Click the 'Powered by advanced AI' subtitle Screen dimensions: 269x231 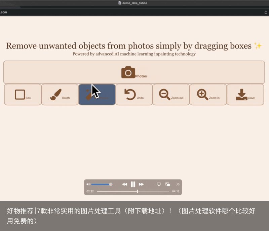[x=134, y=54]
